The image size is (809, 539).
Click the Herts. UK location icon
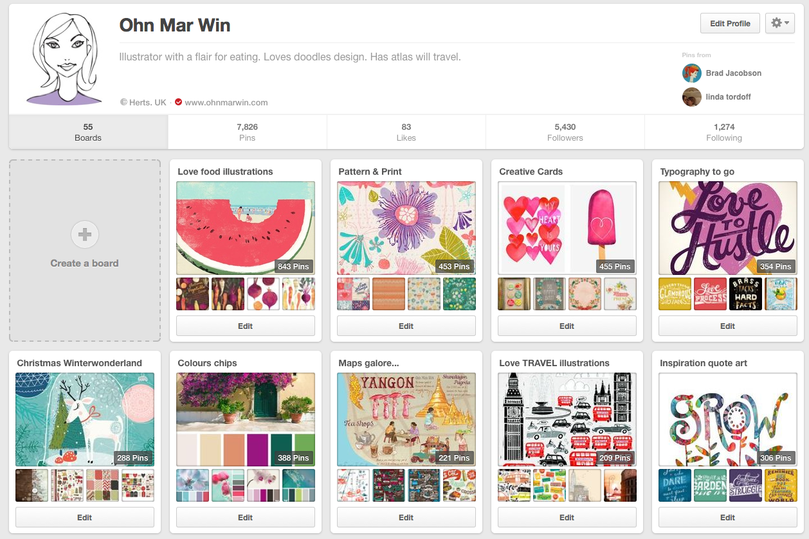(123, 102)
